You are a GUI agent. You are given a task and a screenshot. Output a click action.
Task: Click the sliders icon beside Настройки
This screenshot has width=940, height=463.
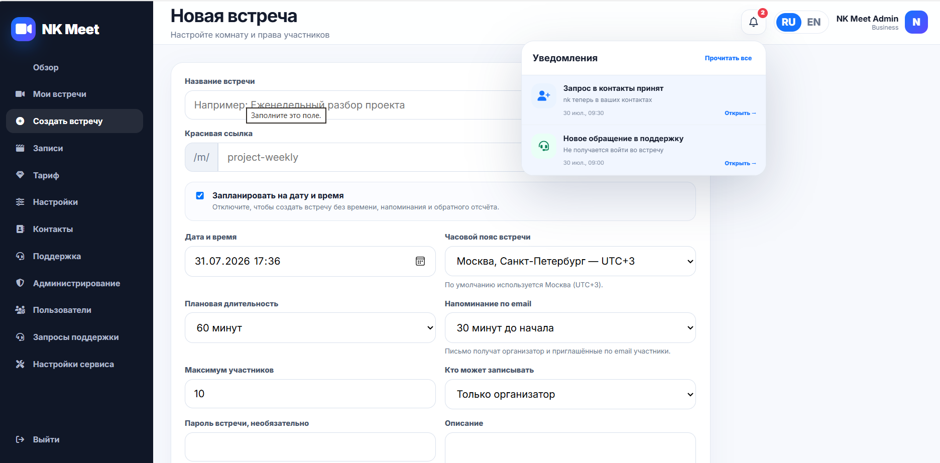tap(20, 202)
